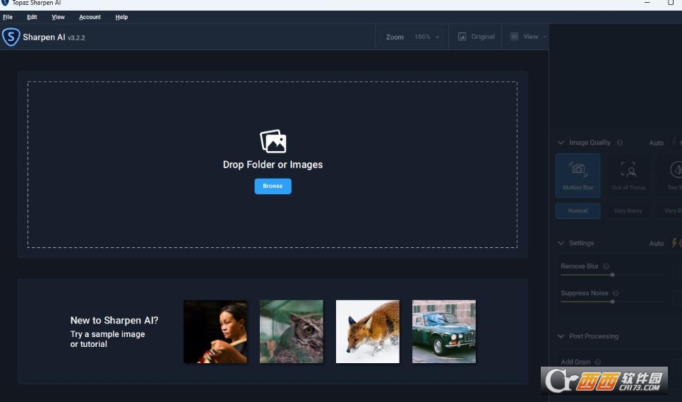Click the Image Quality help icon
682x402 pixels.
620,143
